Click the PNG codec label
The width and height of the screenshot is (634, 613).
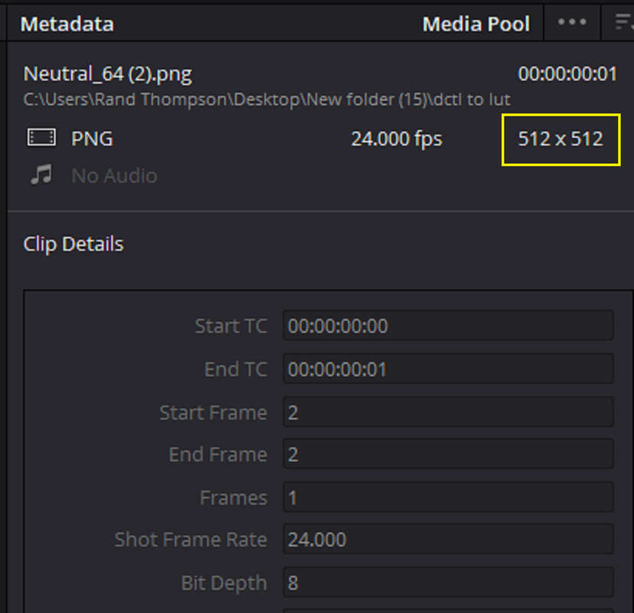[x=92, y=139]
